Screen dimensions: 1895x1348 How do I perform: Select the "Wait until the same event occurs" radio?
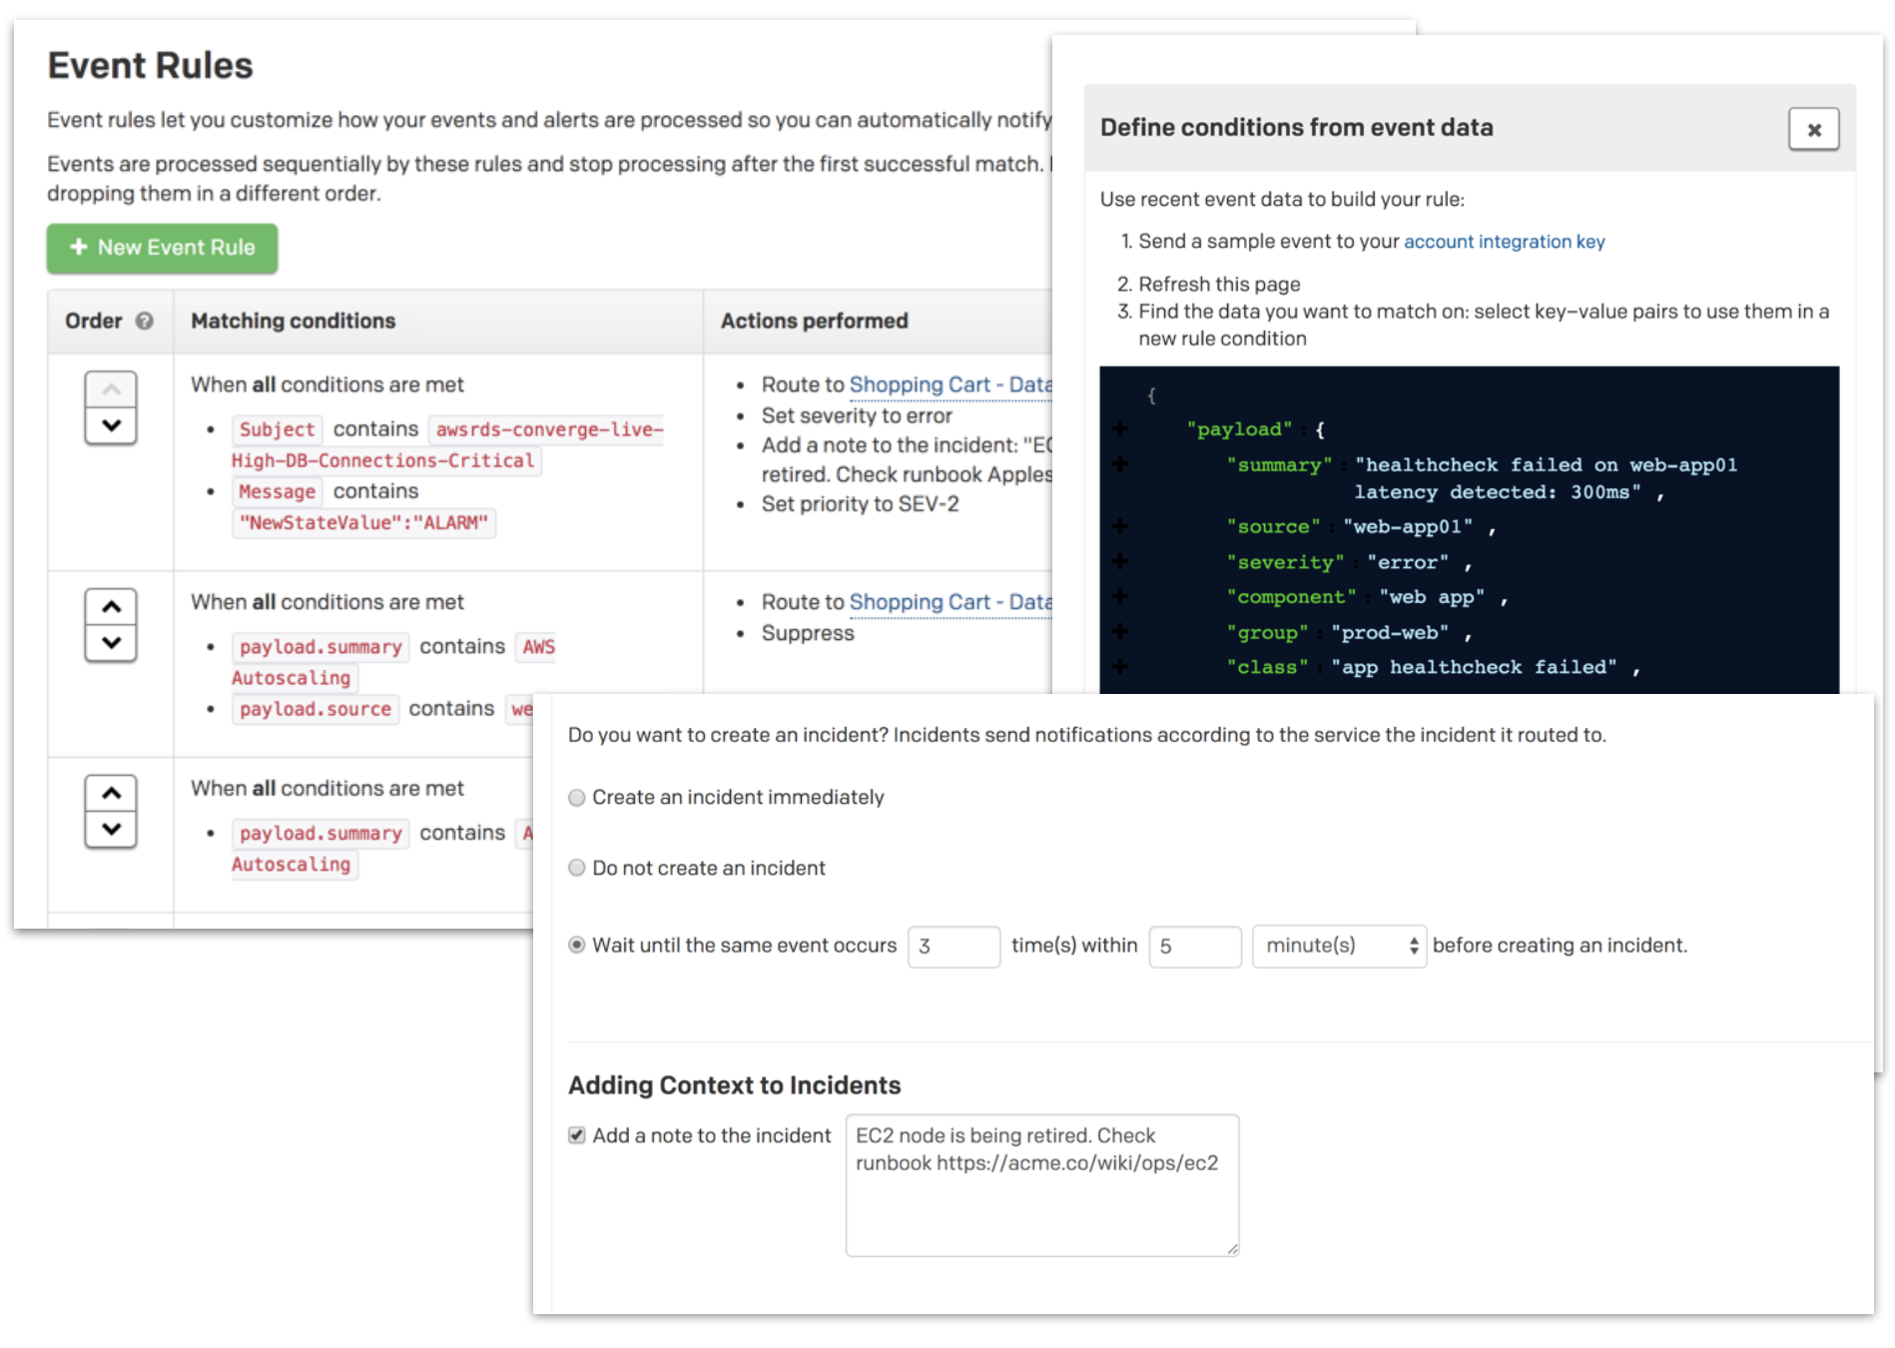click(x=577, y=945)
